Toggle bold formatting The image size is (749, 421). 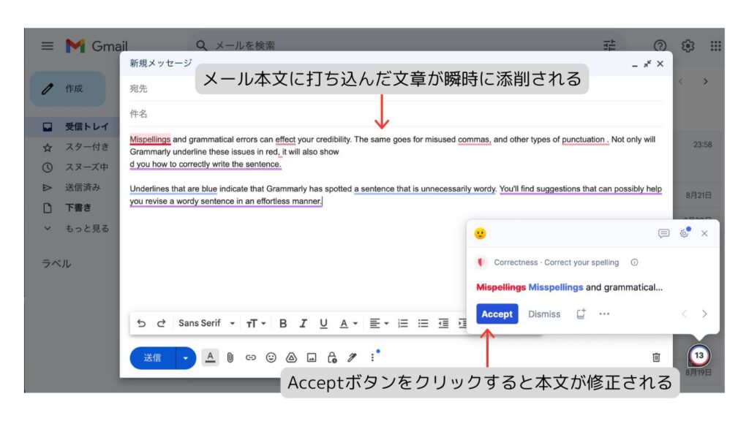point(283,323)
